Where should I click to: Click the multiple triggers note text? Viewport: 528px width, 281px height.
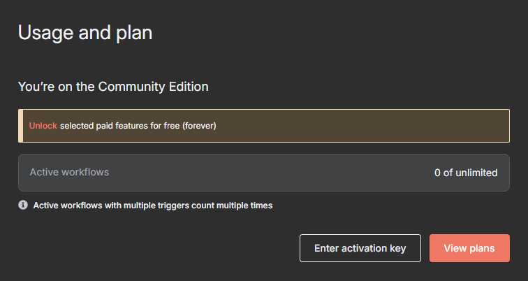[x=152, y=206]
